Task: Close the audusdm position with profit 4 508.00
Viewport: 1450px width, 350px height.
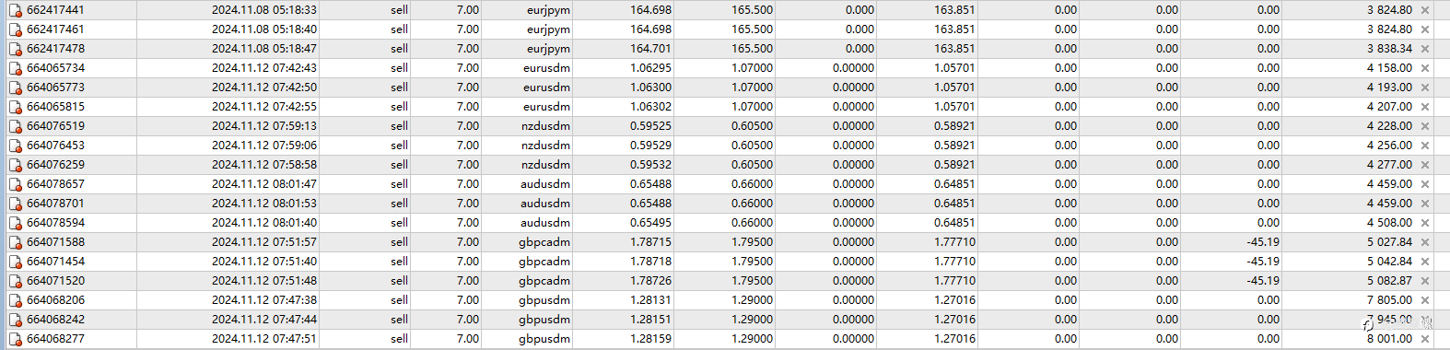Action: (x=1425, y=223)
